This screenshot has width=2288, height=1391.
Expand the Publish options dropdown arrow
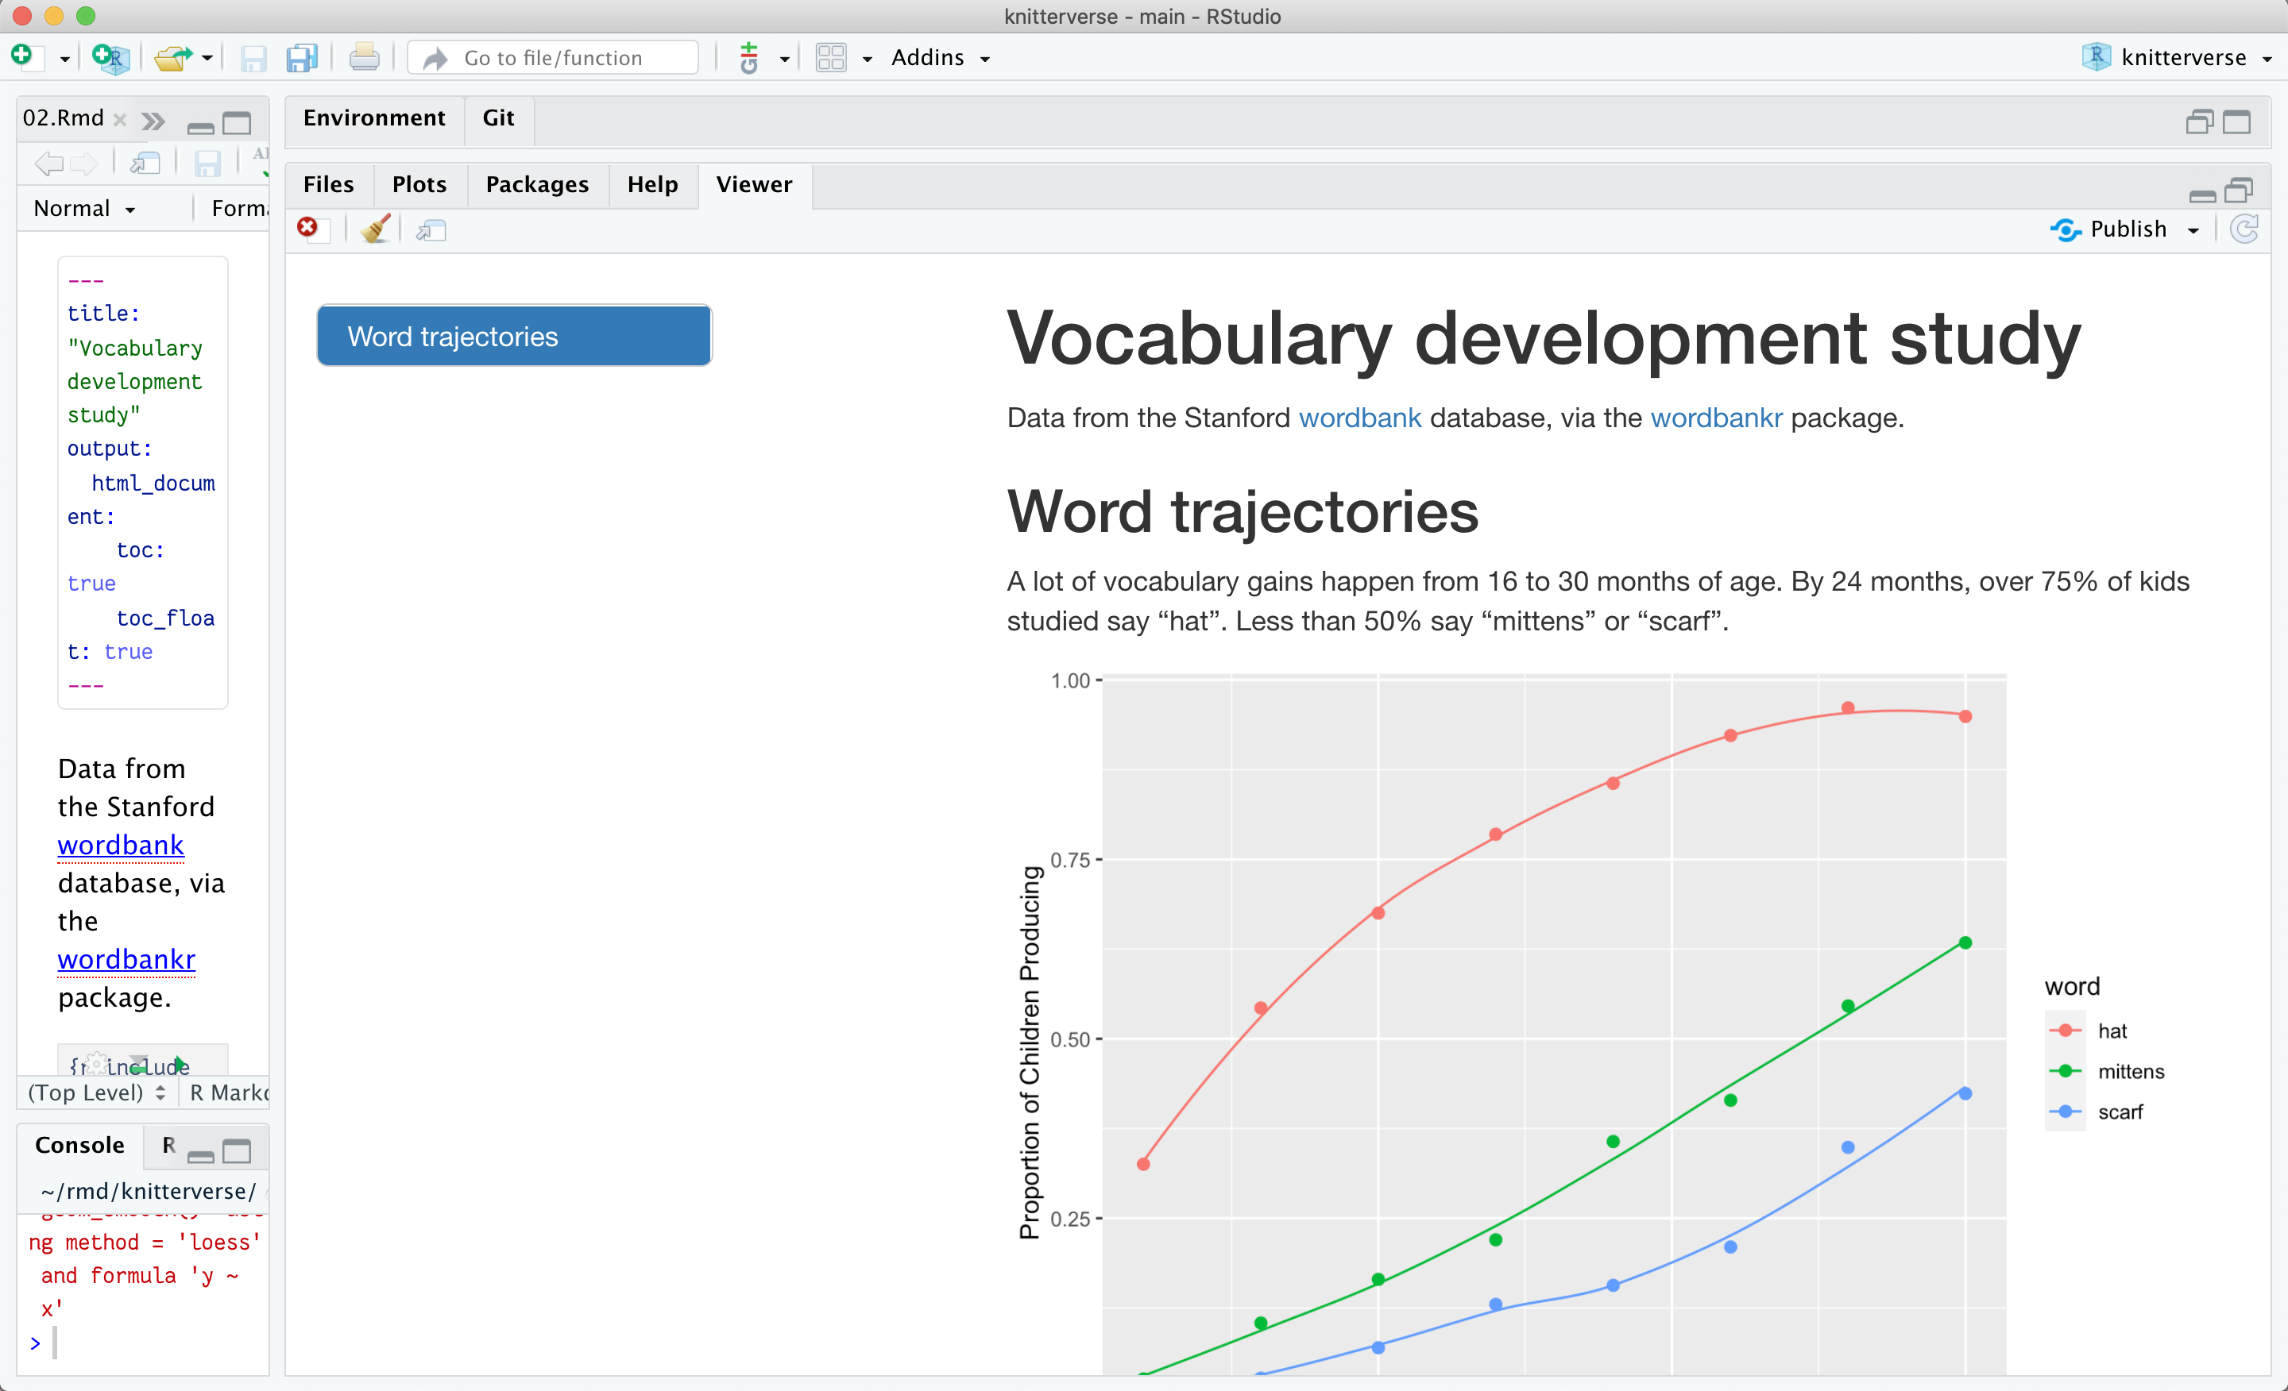2193,231
